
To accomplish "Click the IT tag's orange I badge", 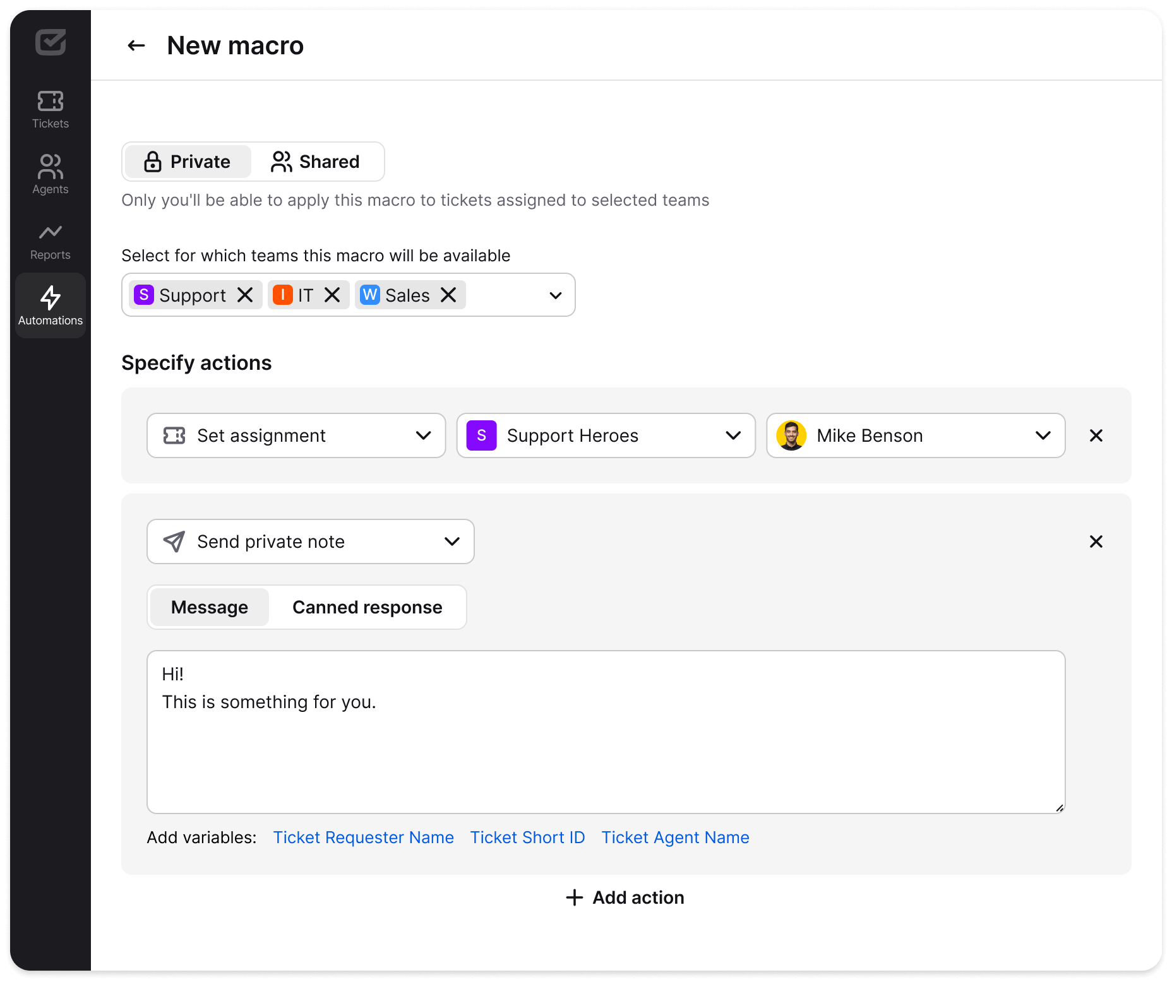I will 283,295.
